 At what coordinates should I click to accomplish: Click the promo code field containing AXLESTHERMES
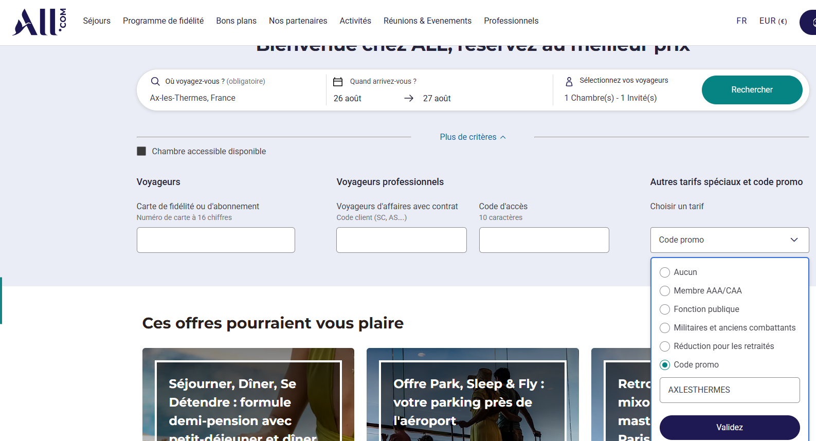coord(729,390)
